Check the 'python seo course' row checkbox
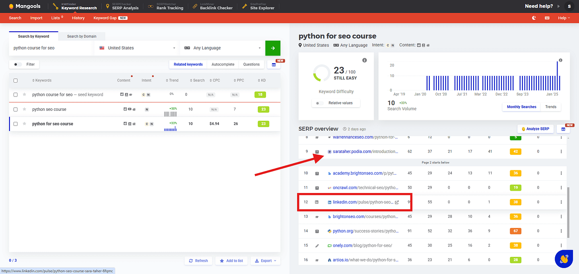 click(x=16, y=109)
